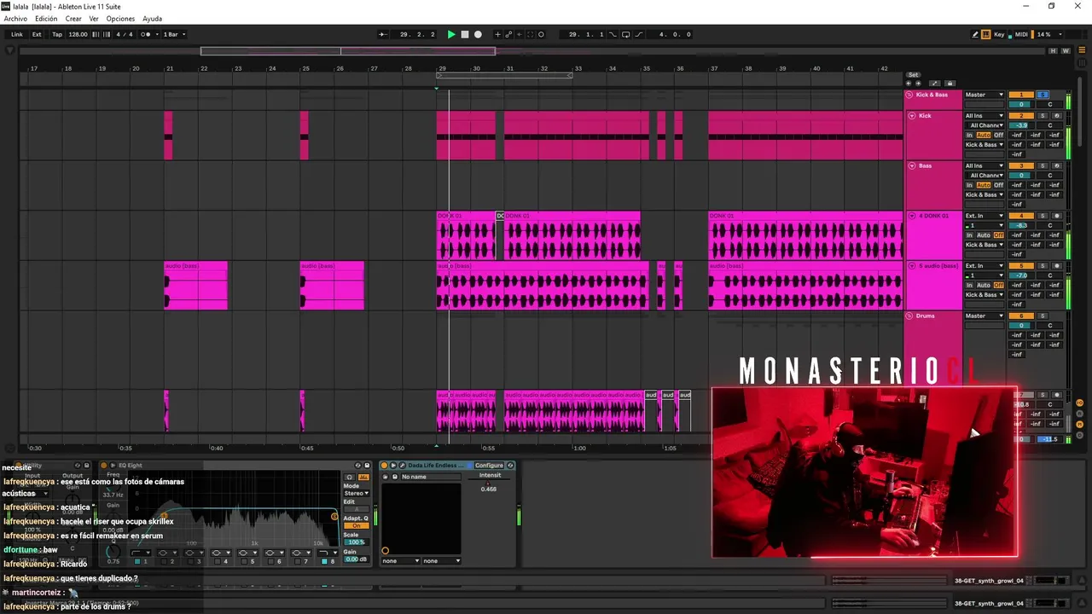
Task: Toggle Automation Arm icon
Action: pos(508,34)
